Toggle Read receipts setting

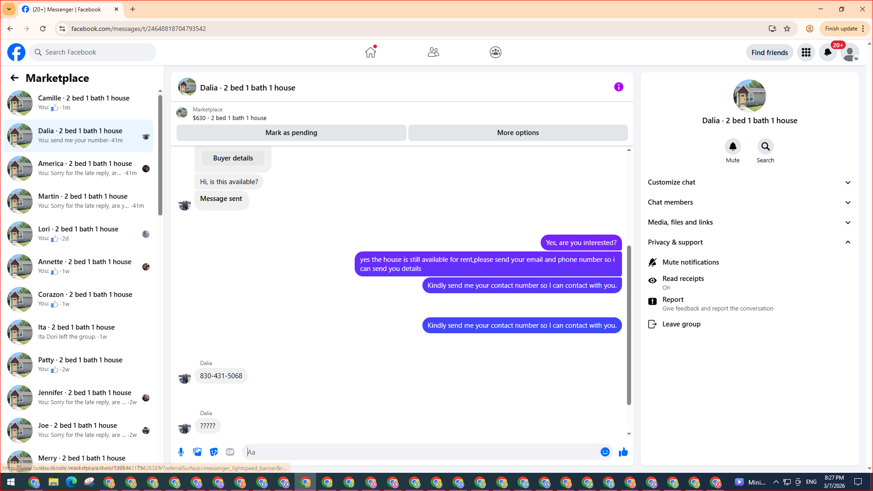pyautogui.click(x=749, y=282)
